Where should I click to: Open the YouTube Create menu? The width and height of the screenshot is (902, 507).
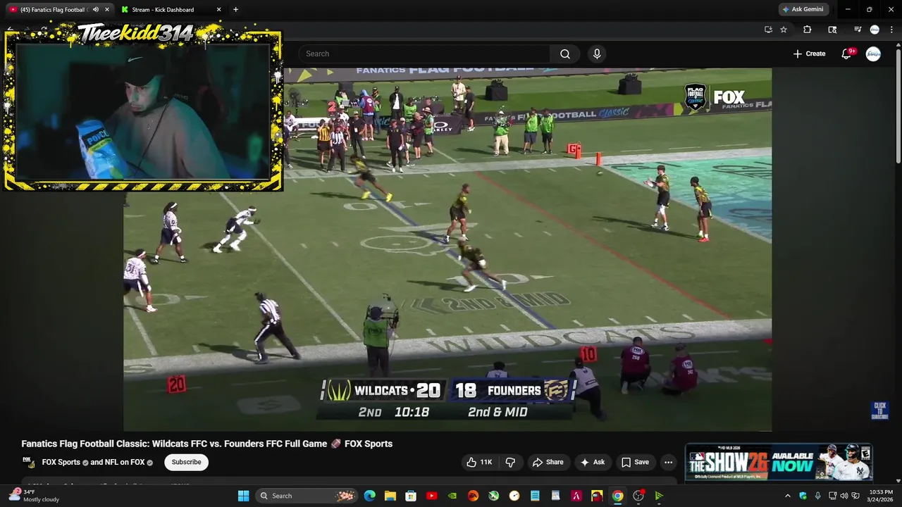pos(809,54)
